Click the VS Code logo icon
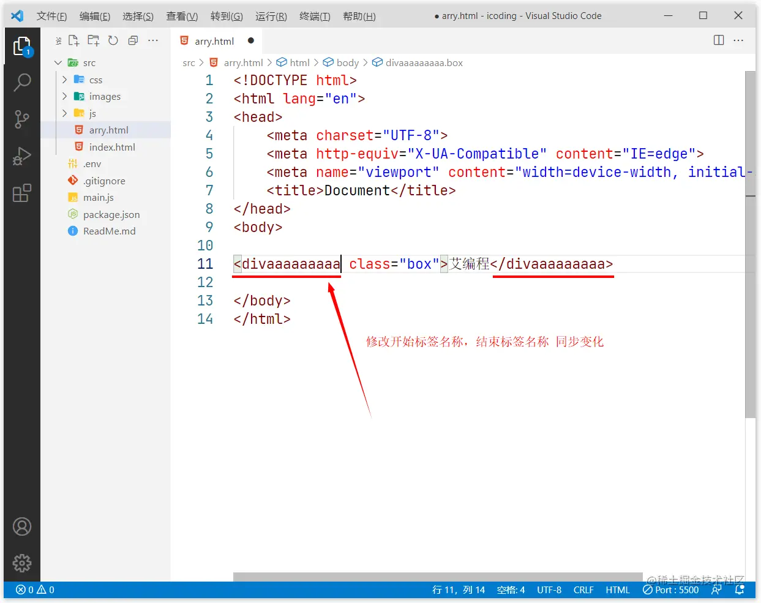Viewport: 761px width, 603px height. click(17, 16)
